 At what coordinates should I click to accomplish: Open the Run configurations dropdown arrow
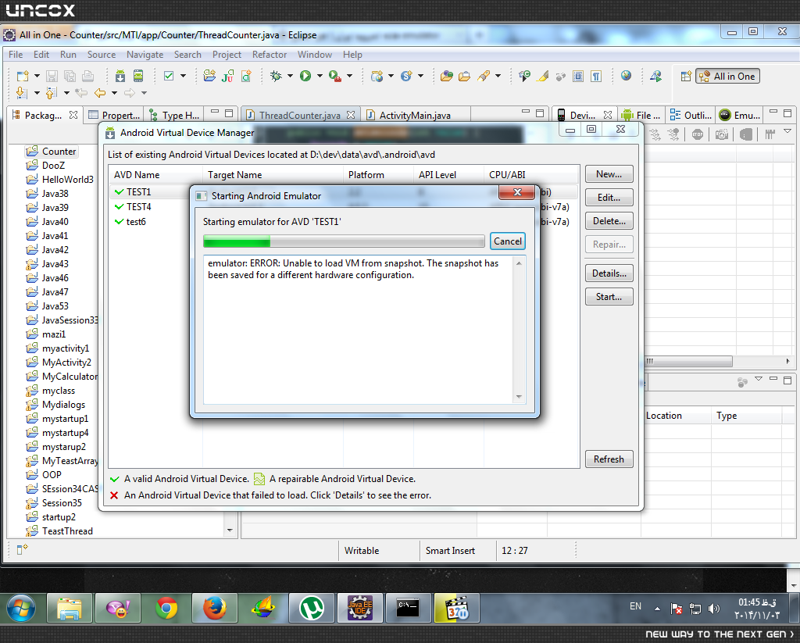[x=320, y=76]
